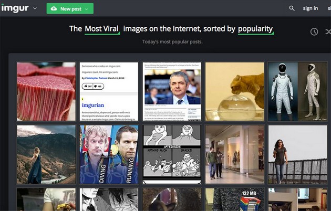Click the Today's most popular posts text
Viewport: 331px width, 211px height.
pos(172,42)
